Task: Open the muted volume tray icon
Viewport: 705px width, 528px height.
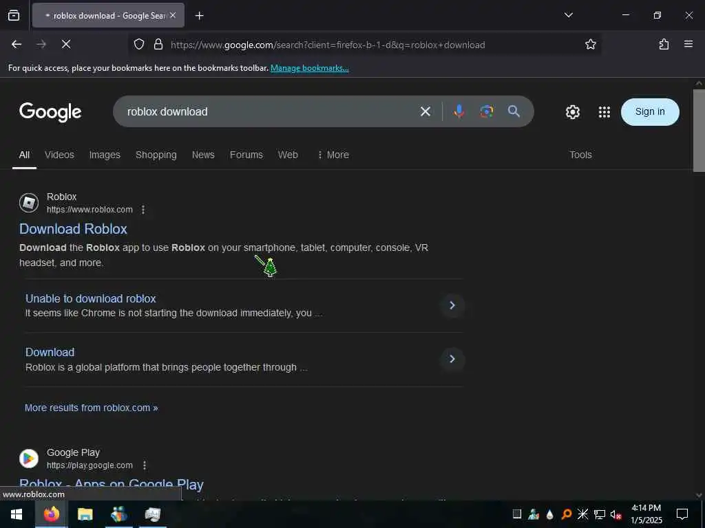Action: click(615, 514)
